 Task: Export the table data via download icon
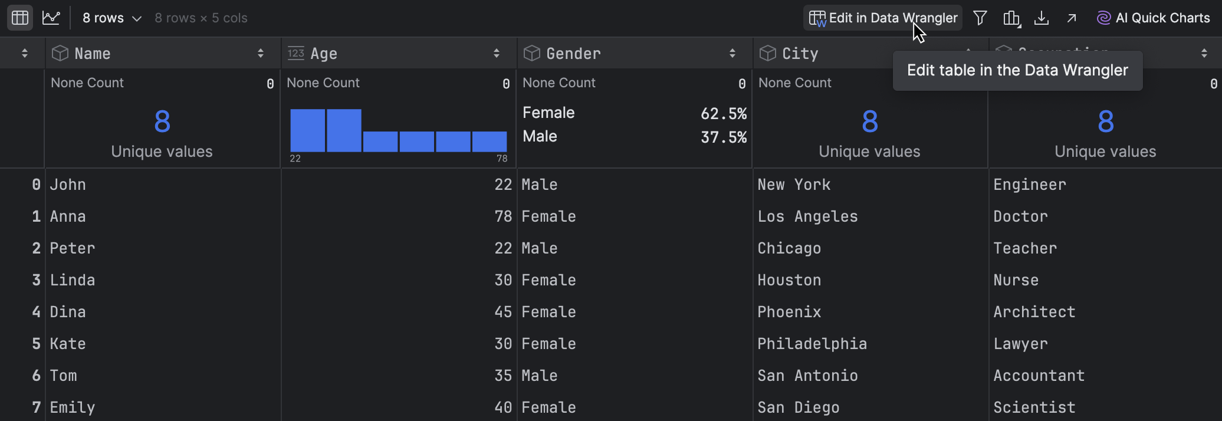[x=1042, y=18]
